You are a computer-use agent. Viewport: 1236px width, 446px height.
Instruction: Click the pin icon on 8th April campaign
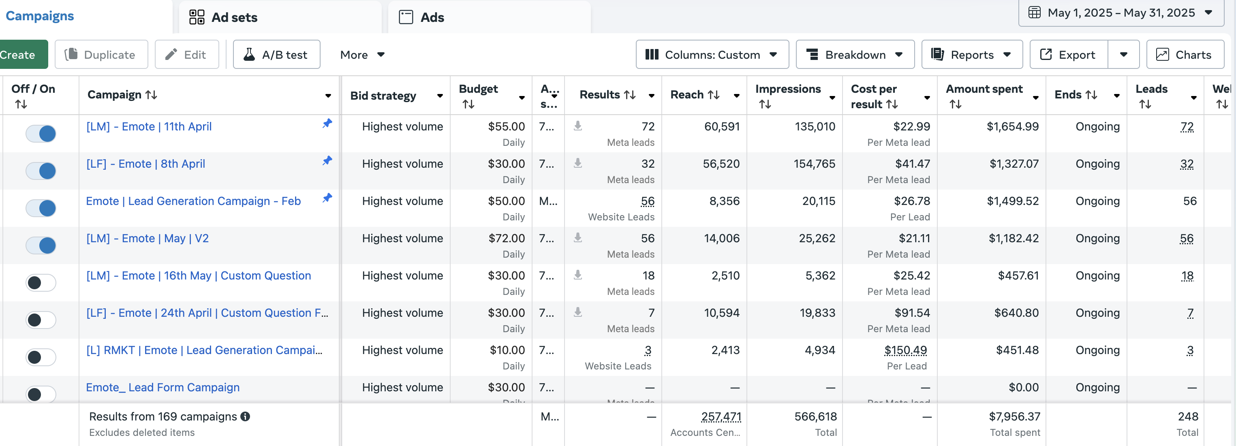point(327,161)
